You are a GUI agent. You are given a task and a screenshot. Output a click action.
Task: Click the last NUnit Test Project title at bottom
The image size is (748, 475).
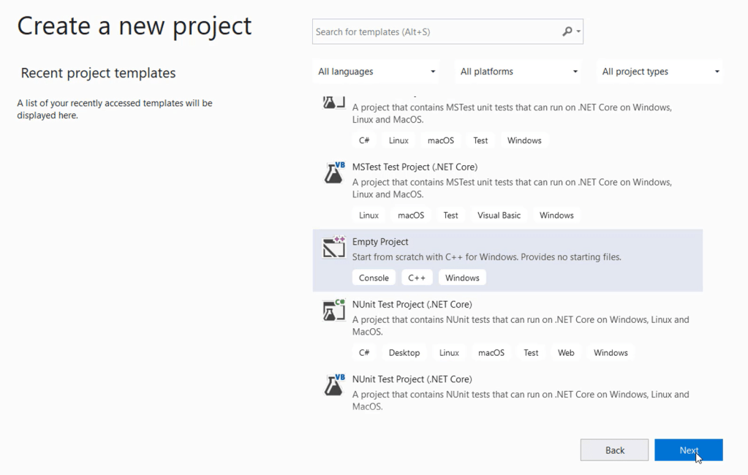[x=412, y=379]
